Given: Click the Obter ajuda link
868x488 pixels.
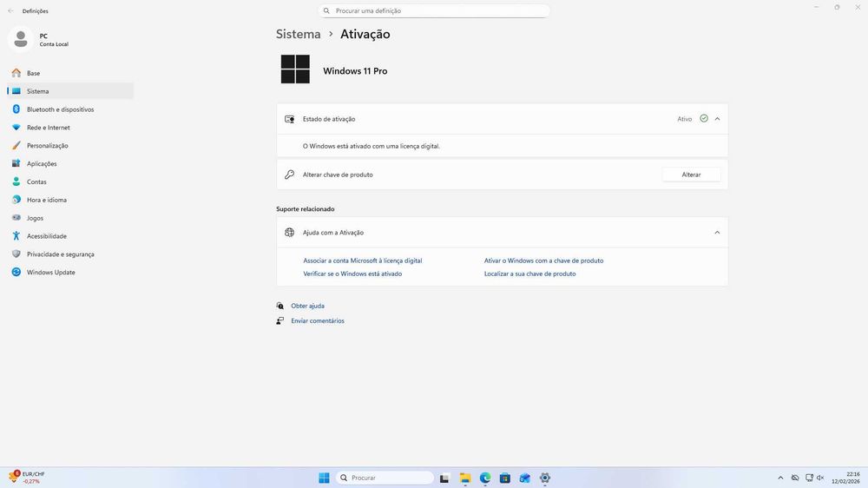Looking at the screenshot, I should (308, 306).
